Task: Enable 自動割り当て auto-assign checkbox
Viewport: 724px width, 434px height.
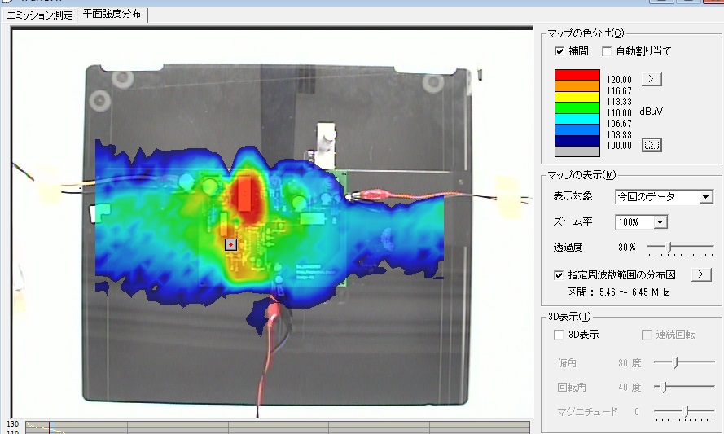Action: point(607,51)
